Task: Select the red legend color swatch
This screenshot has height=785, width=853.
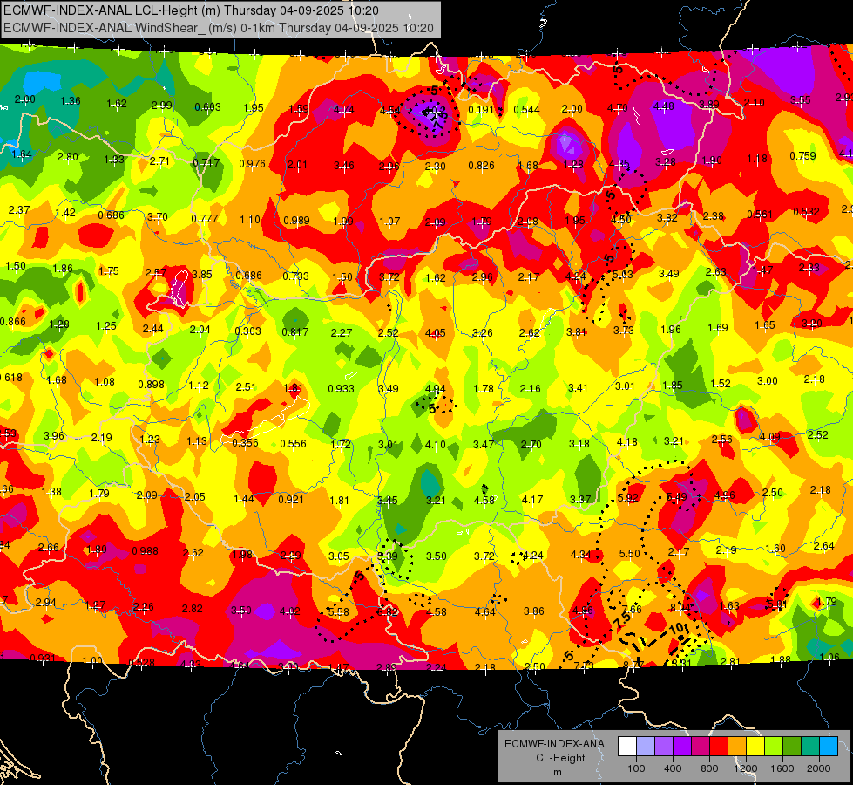Action: 719,746
